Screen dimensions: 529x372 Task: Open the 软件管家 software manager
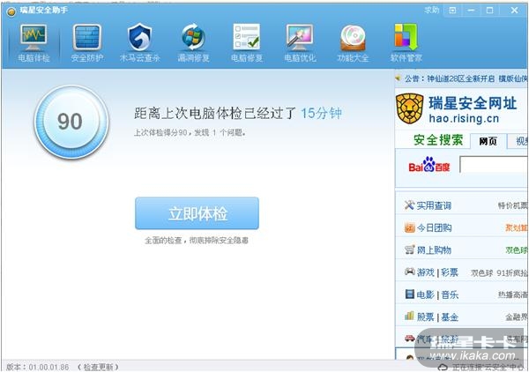[406, 43]
